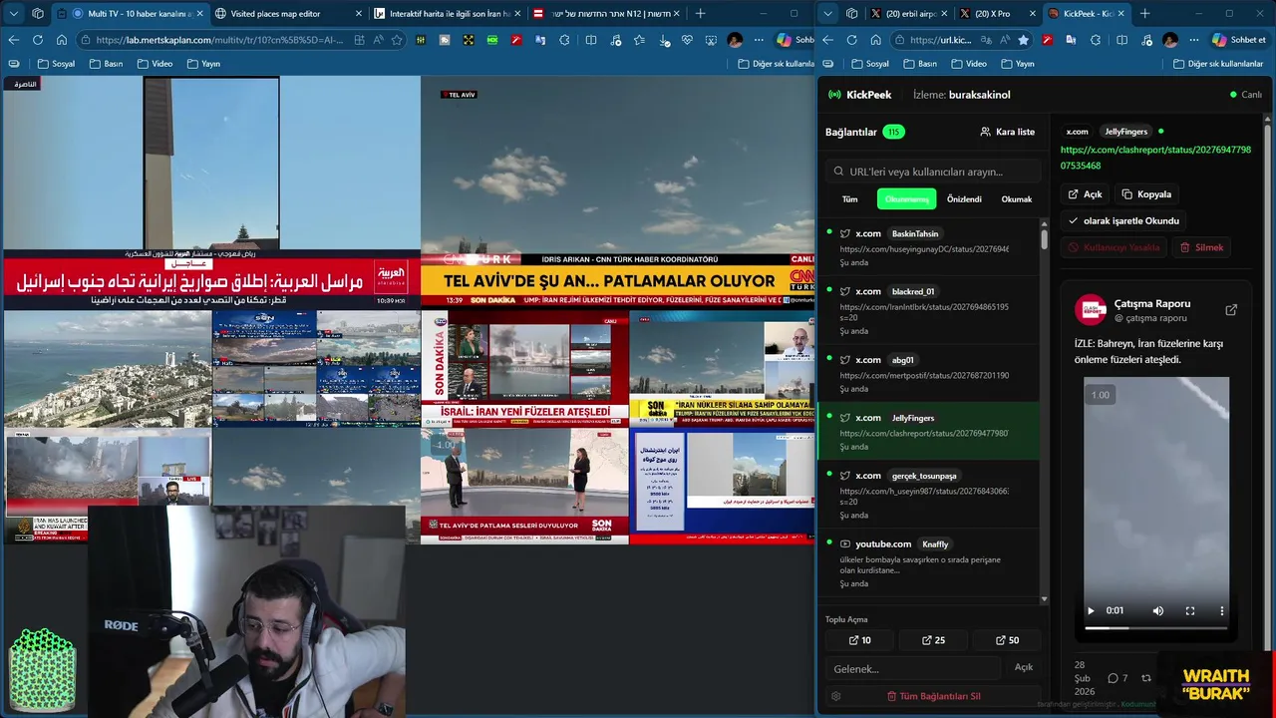Click the Kullanıcıyı Yasakla ban button
The height and width of the screenshot is (718, 1276).
click(x=1114, y=247)
